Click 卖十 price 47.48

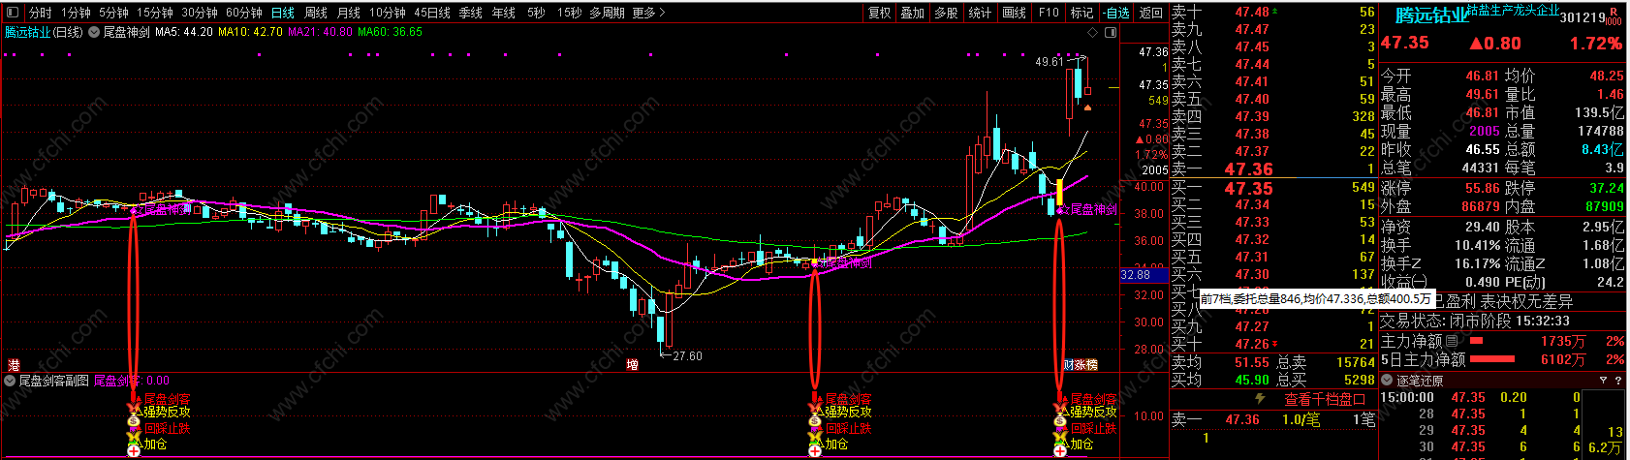1252,12
